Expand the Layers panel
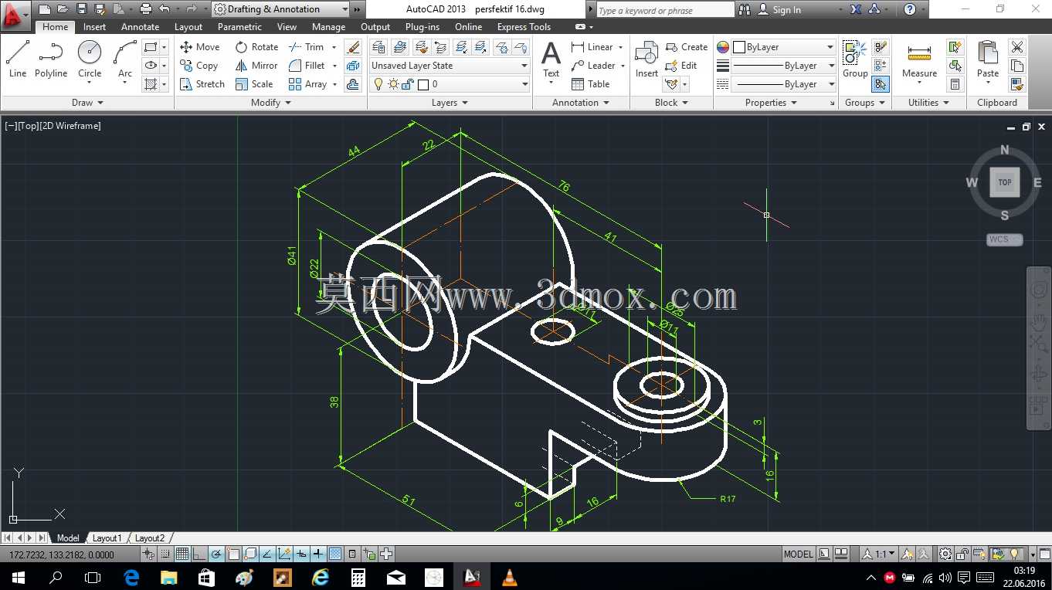This screenshot has width=1052, height=590. point(450,103)
